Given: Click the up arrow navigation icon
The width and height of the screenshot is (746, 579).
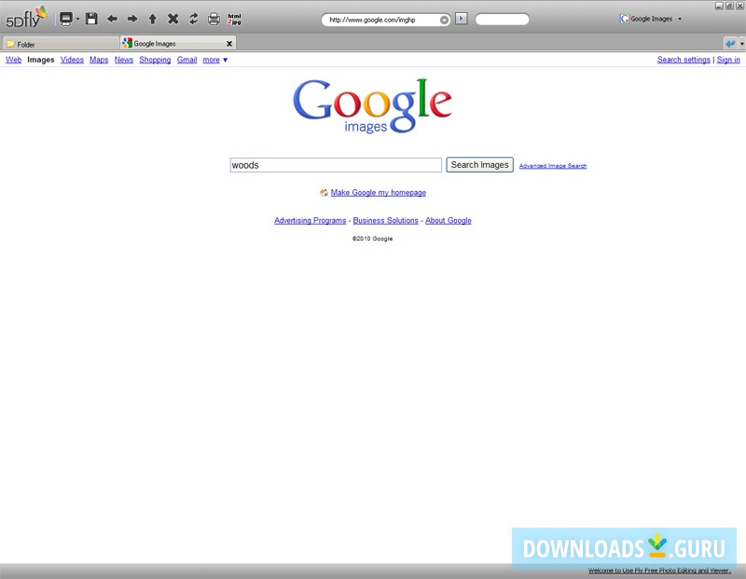Looking at the screenshot, I should (153, 18).
